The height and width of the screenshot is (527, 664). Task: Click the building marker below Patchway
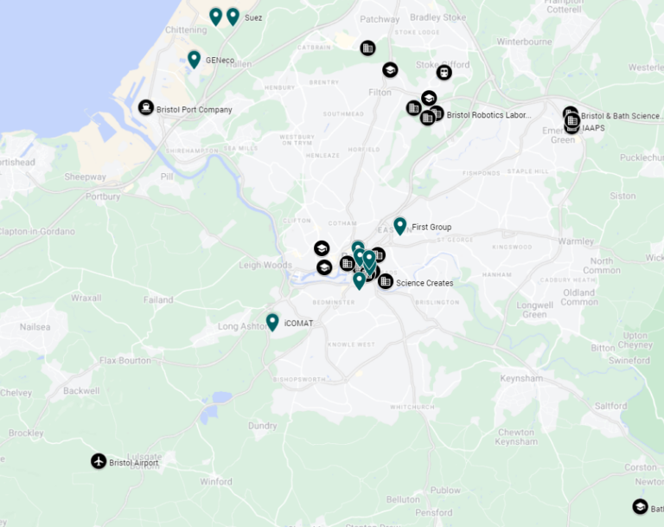pyautogui.click(x=367, y=48)
